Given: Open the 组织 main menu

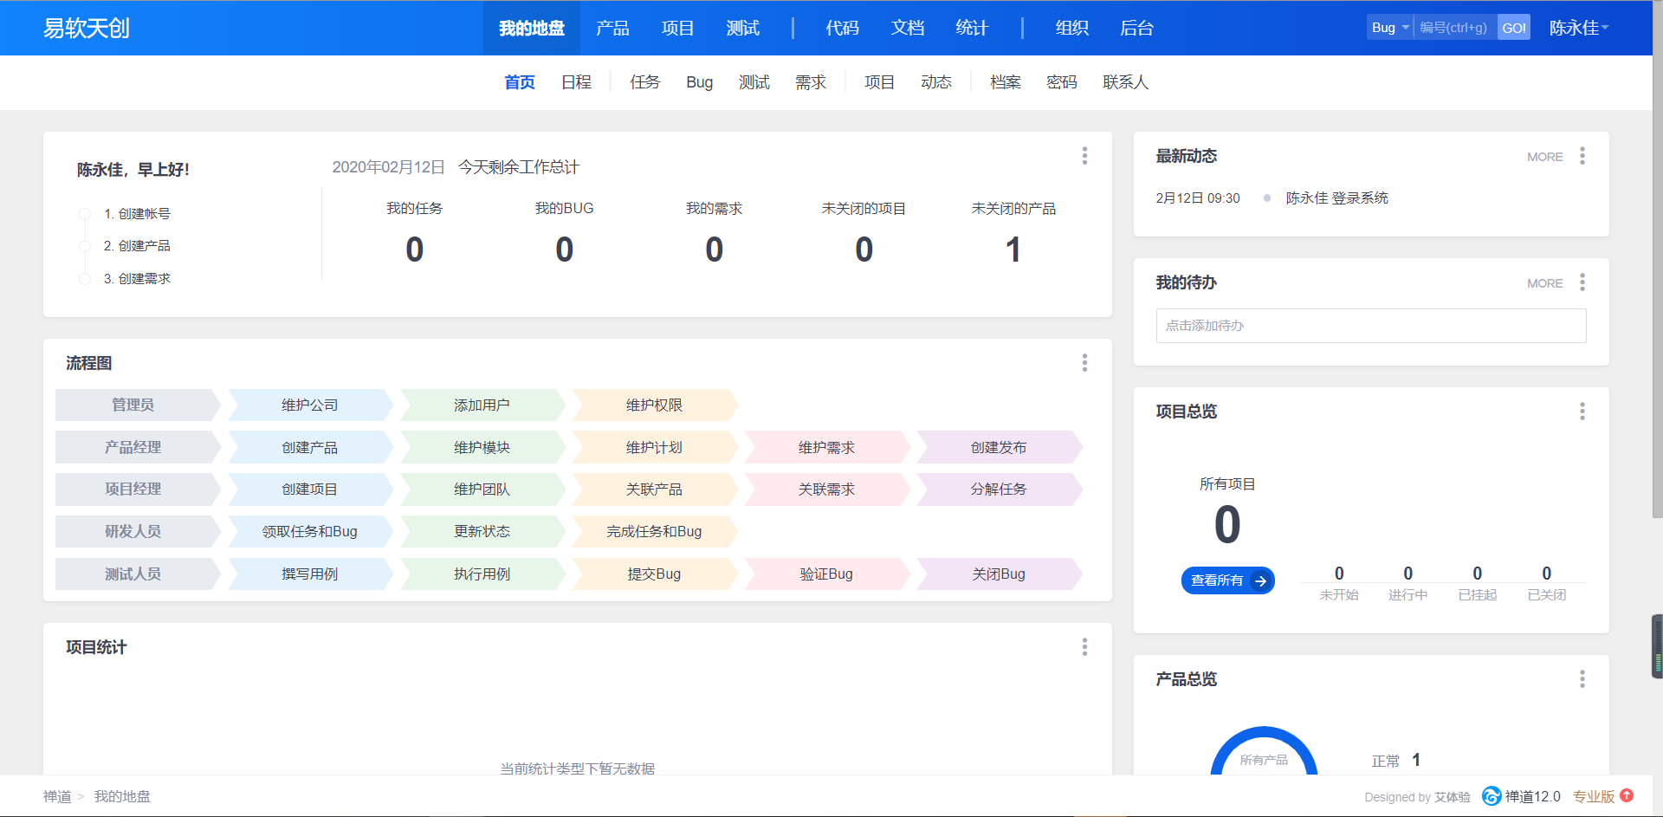Looking at the screenshot, I should tap(1071, 28).
